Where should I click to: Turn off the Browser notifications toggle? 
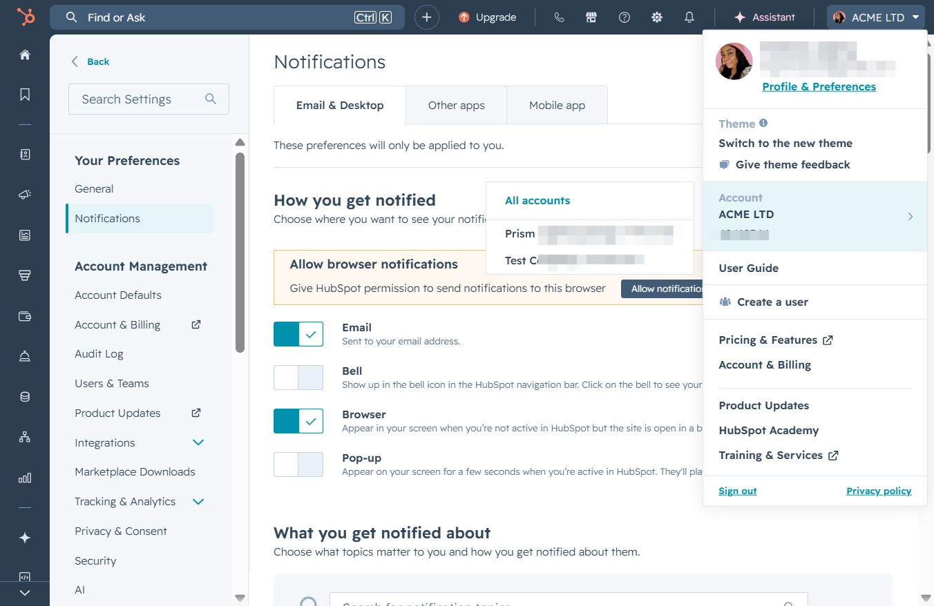pyautogui.click(x=298, y=421)
